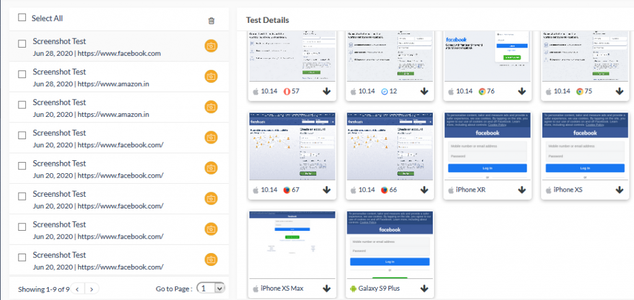
Task: Download the 10.14 Safari 12 screenshot
Action: (424, 92)
